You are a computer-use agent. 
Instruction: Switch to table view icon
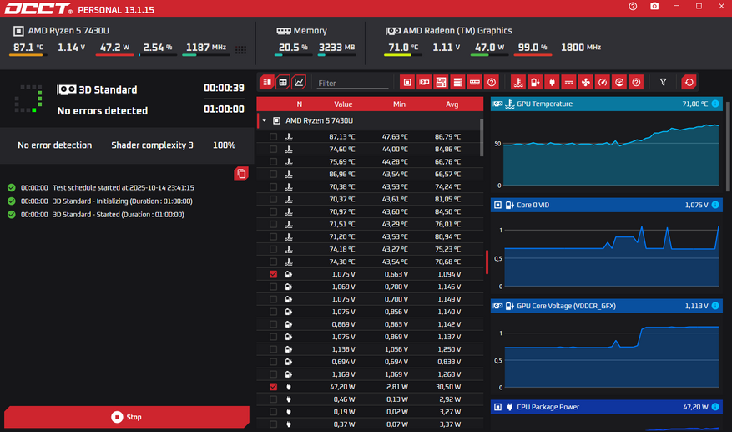283,82
